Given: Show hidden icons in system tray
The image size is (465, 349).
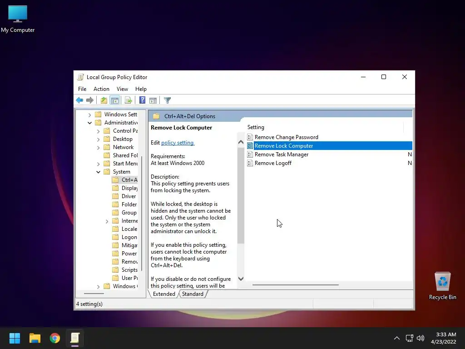Looking at the screenshot, I should 396,338.
